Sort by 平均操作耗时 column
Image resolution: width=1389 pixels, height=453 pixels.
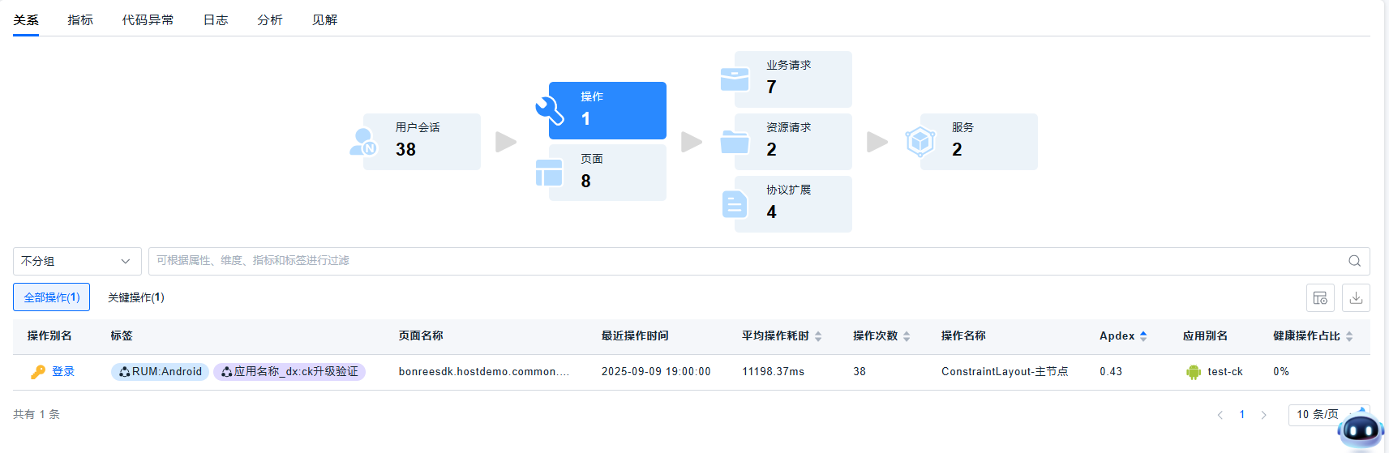(818, 336)
